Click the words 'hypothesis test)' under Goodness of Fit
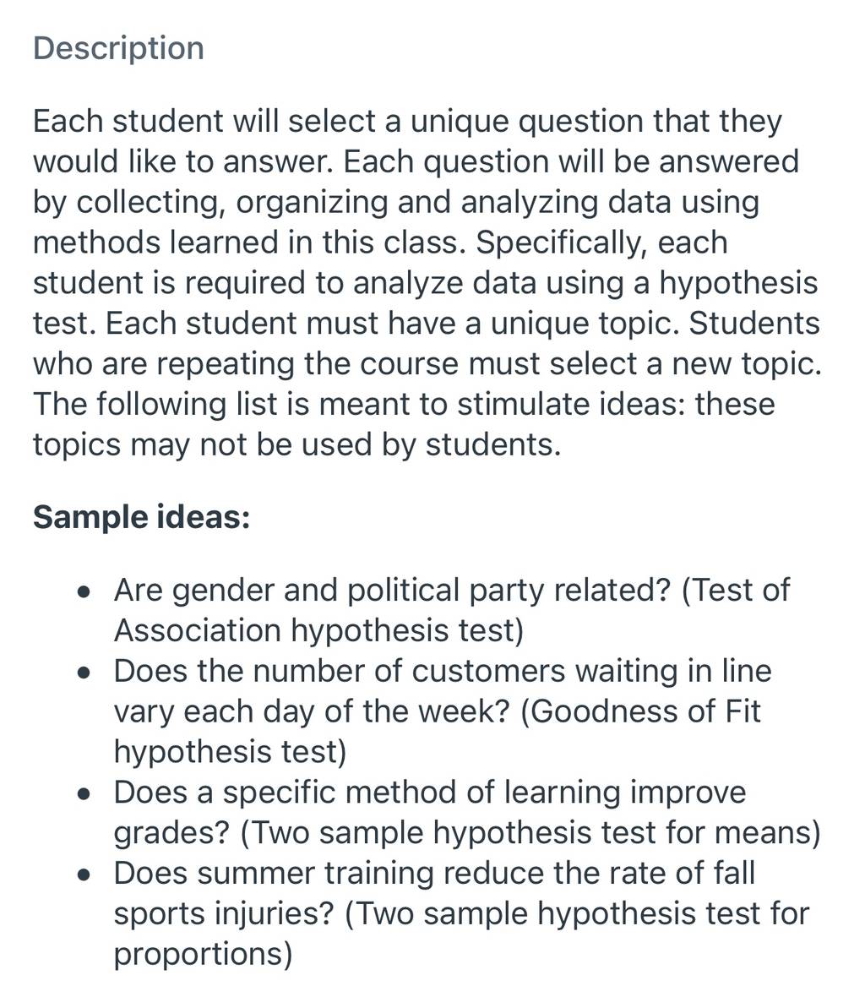Screen dimensions: 865x997 coord(230,752)
